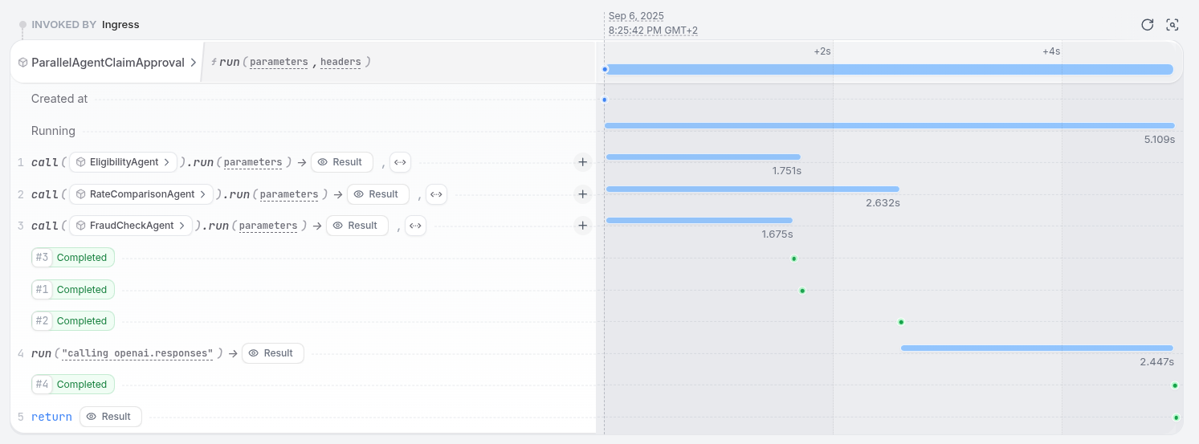The width and height of the screenshot is (1199, 444).
Task: Expand the FraudCheckAgent row with the plus button
Action: tap(583, 226)
